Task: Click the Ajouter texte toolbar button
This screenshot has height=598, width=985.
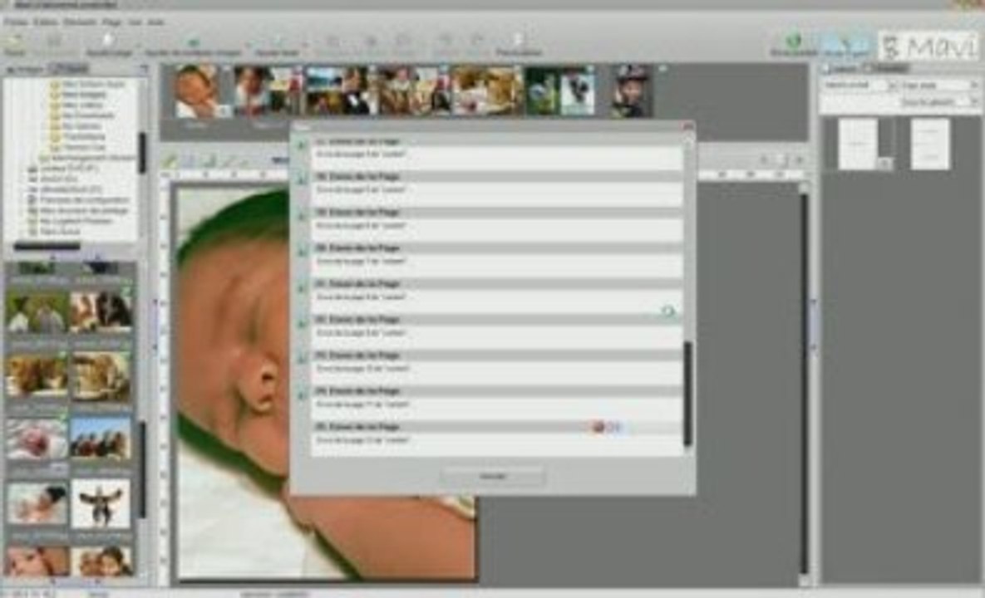Action: [277, 45]
